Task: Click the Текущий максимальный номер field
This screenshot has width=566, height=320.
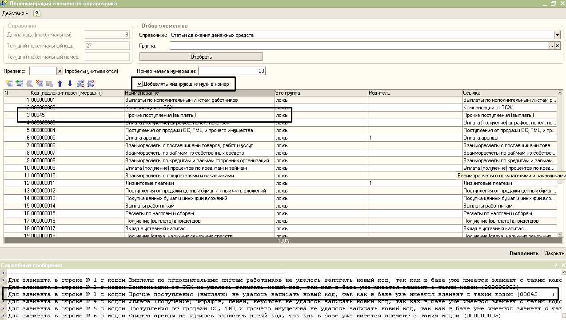Action: (107, 57)
